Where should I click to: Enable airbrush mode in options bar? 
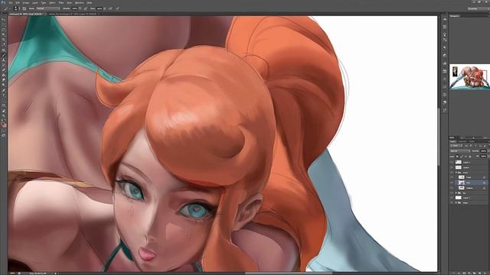(110, 8)
